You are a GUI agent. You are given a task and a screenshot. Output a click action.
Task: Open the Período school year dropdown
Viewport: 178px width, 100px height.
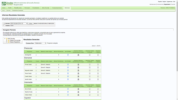pos(19,23)
